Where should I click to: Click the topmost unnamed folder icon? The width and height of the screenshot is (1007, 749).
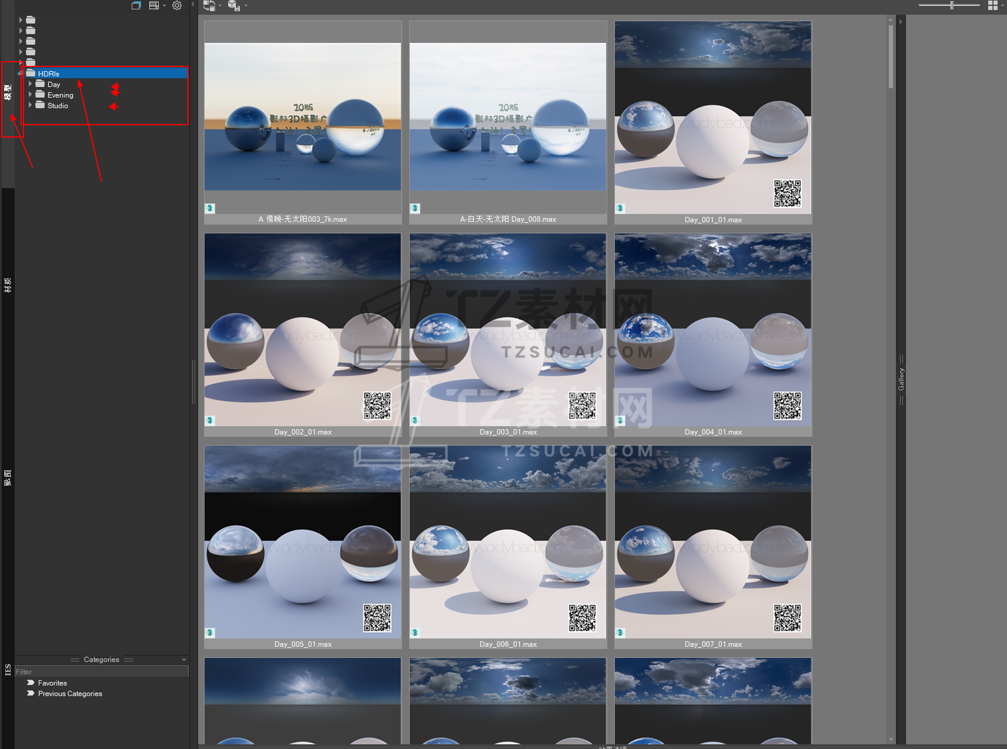tap(31, 20)
